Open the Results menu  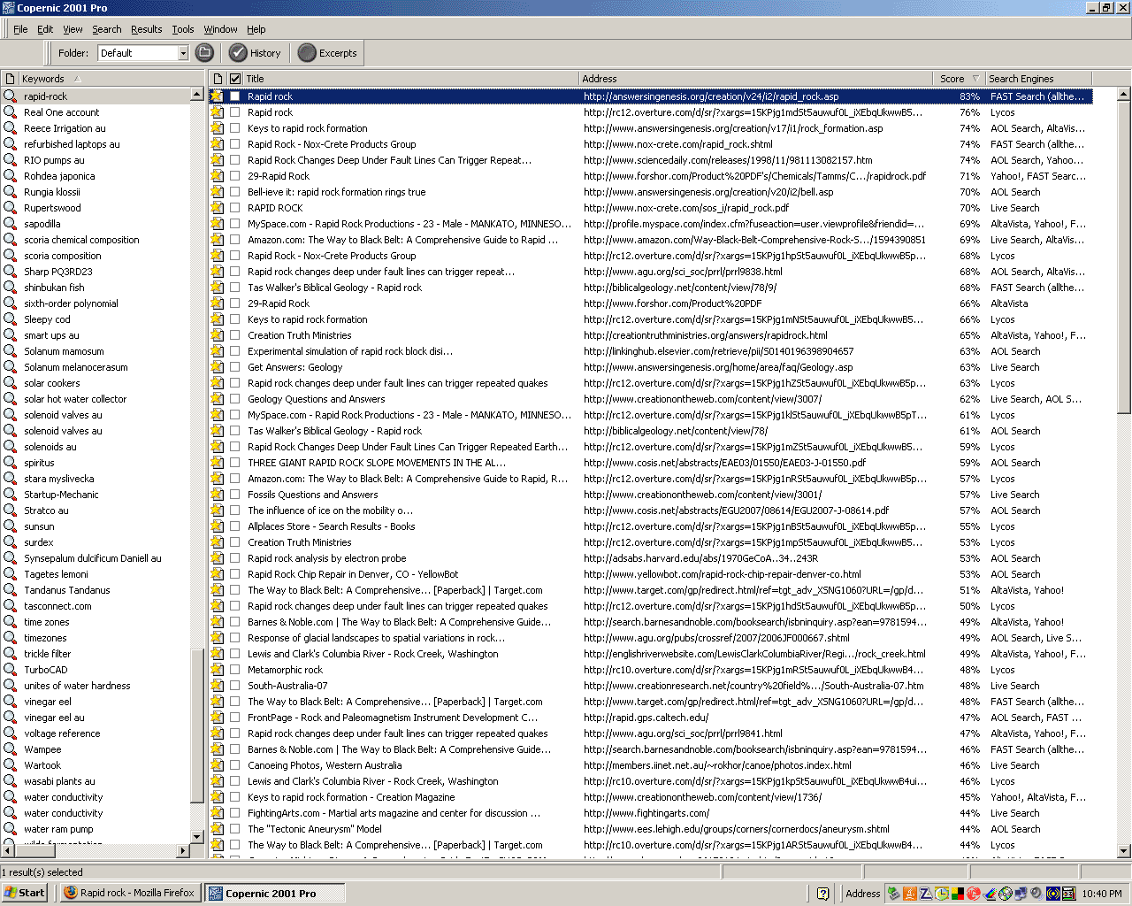click(x=146, y=29)
